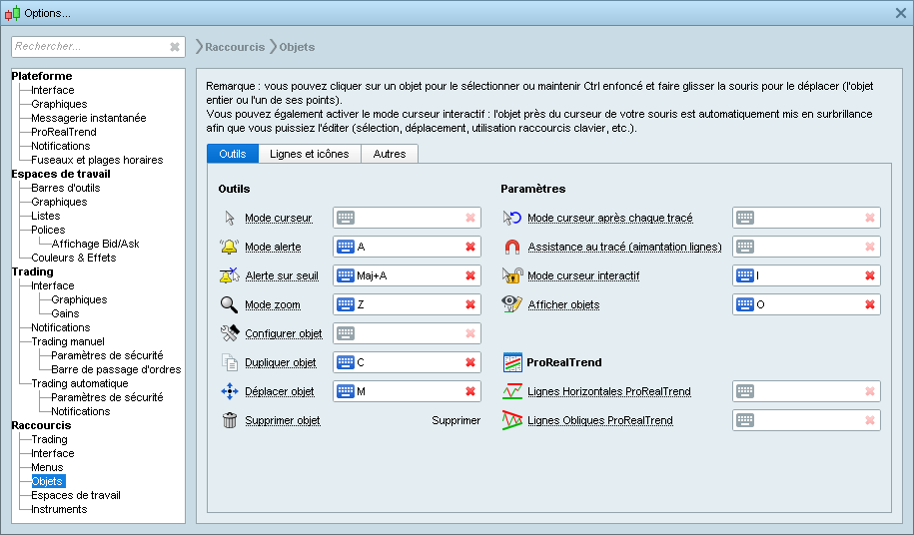Open the Autres tab
This screenshot has width=914, height=535.
[x=389, y=154]
